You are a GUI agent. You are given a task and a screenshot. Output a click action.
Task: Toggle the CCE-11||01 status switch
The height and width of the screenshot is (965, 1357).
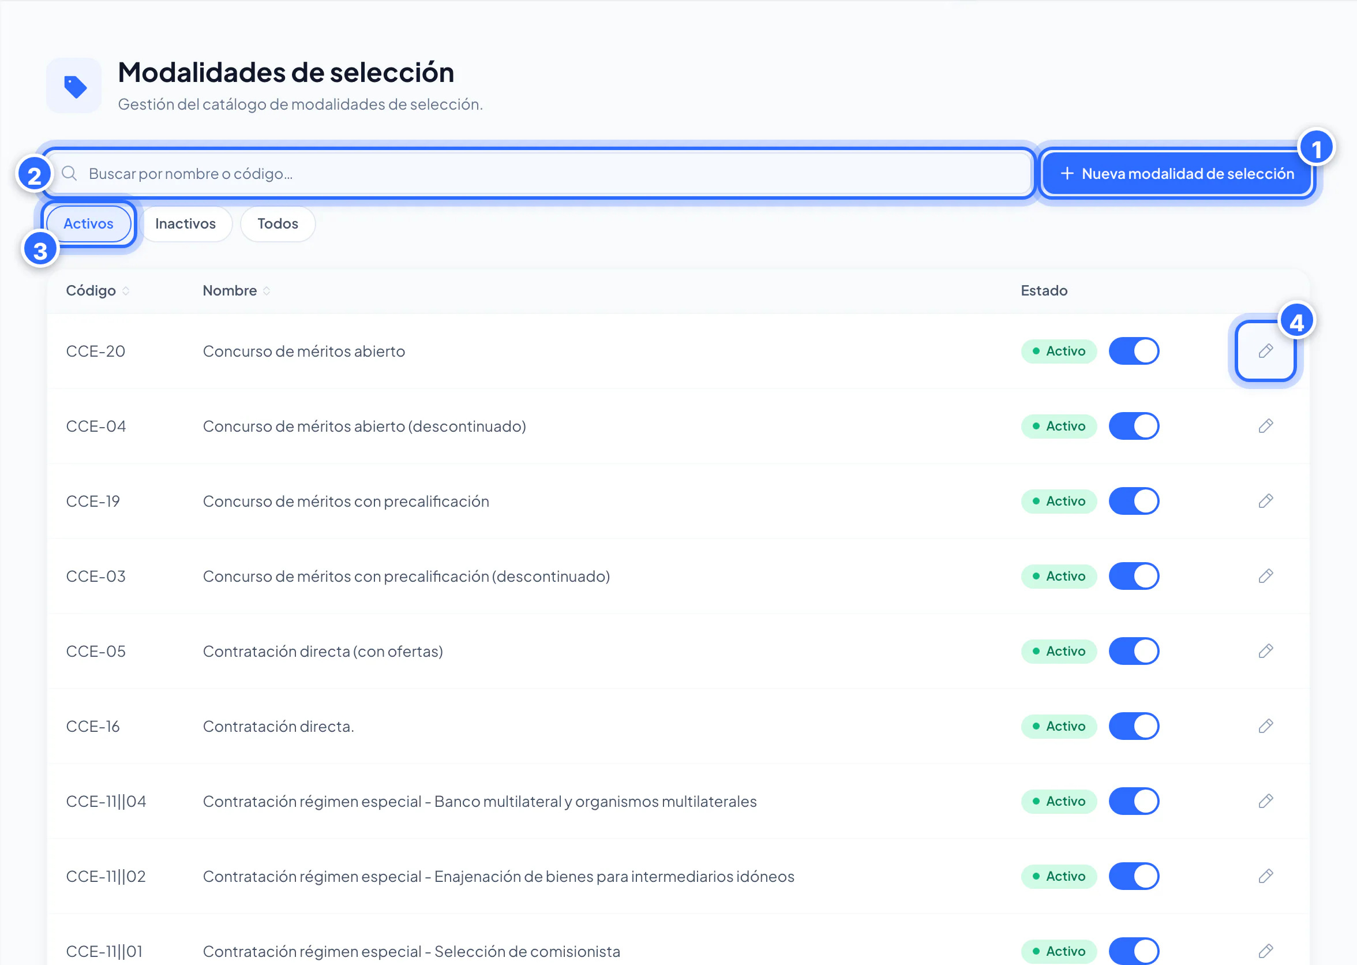1134,951
